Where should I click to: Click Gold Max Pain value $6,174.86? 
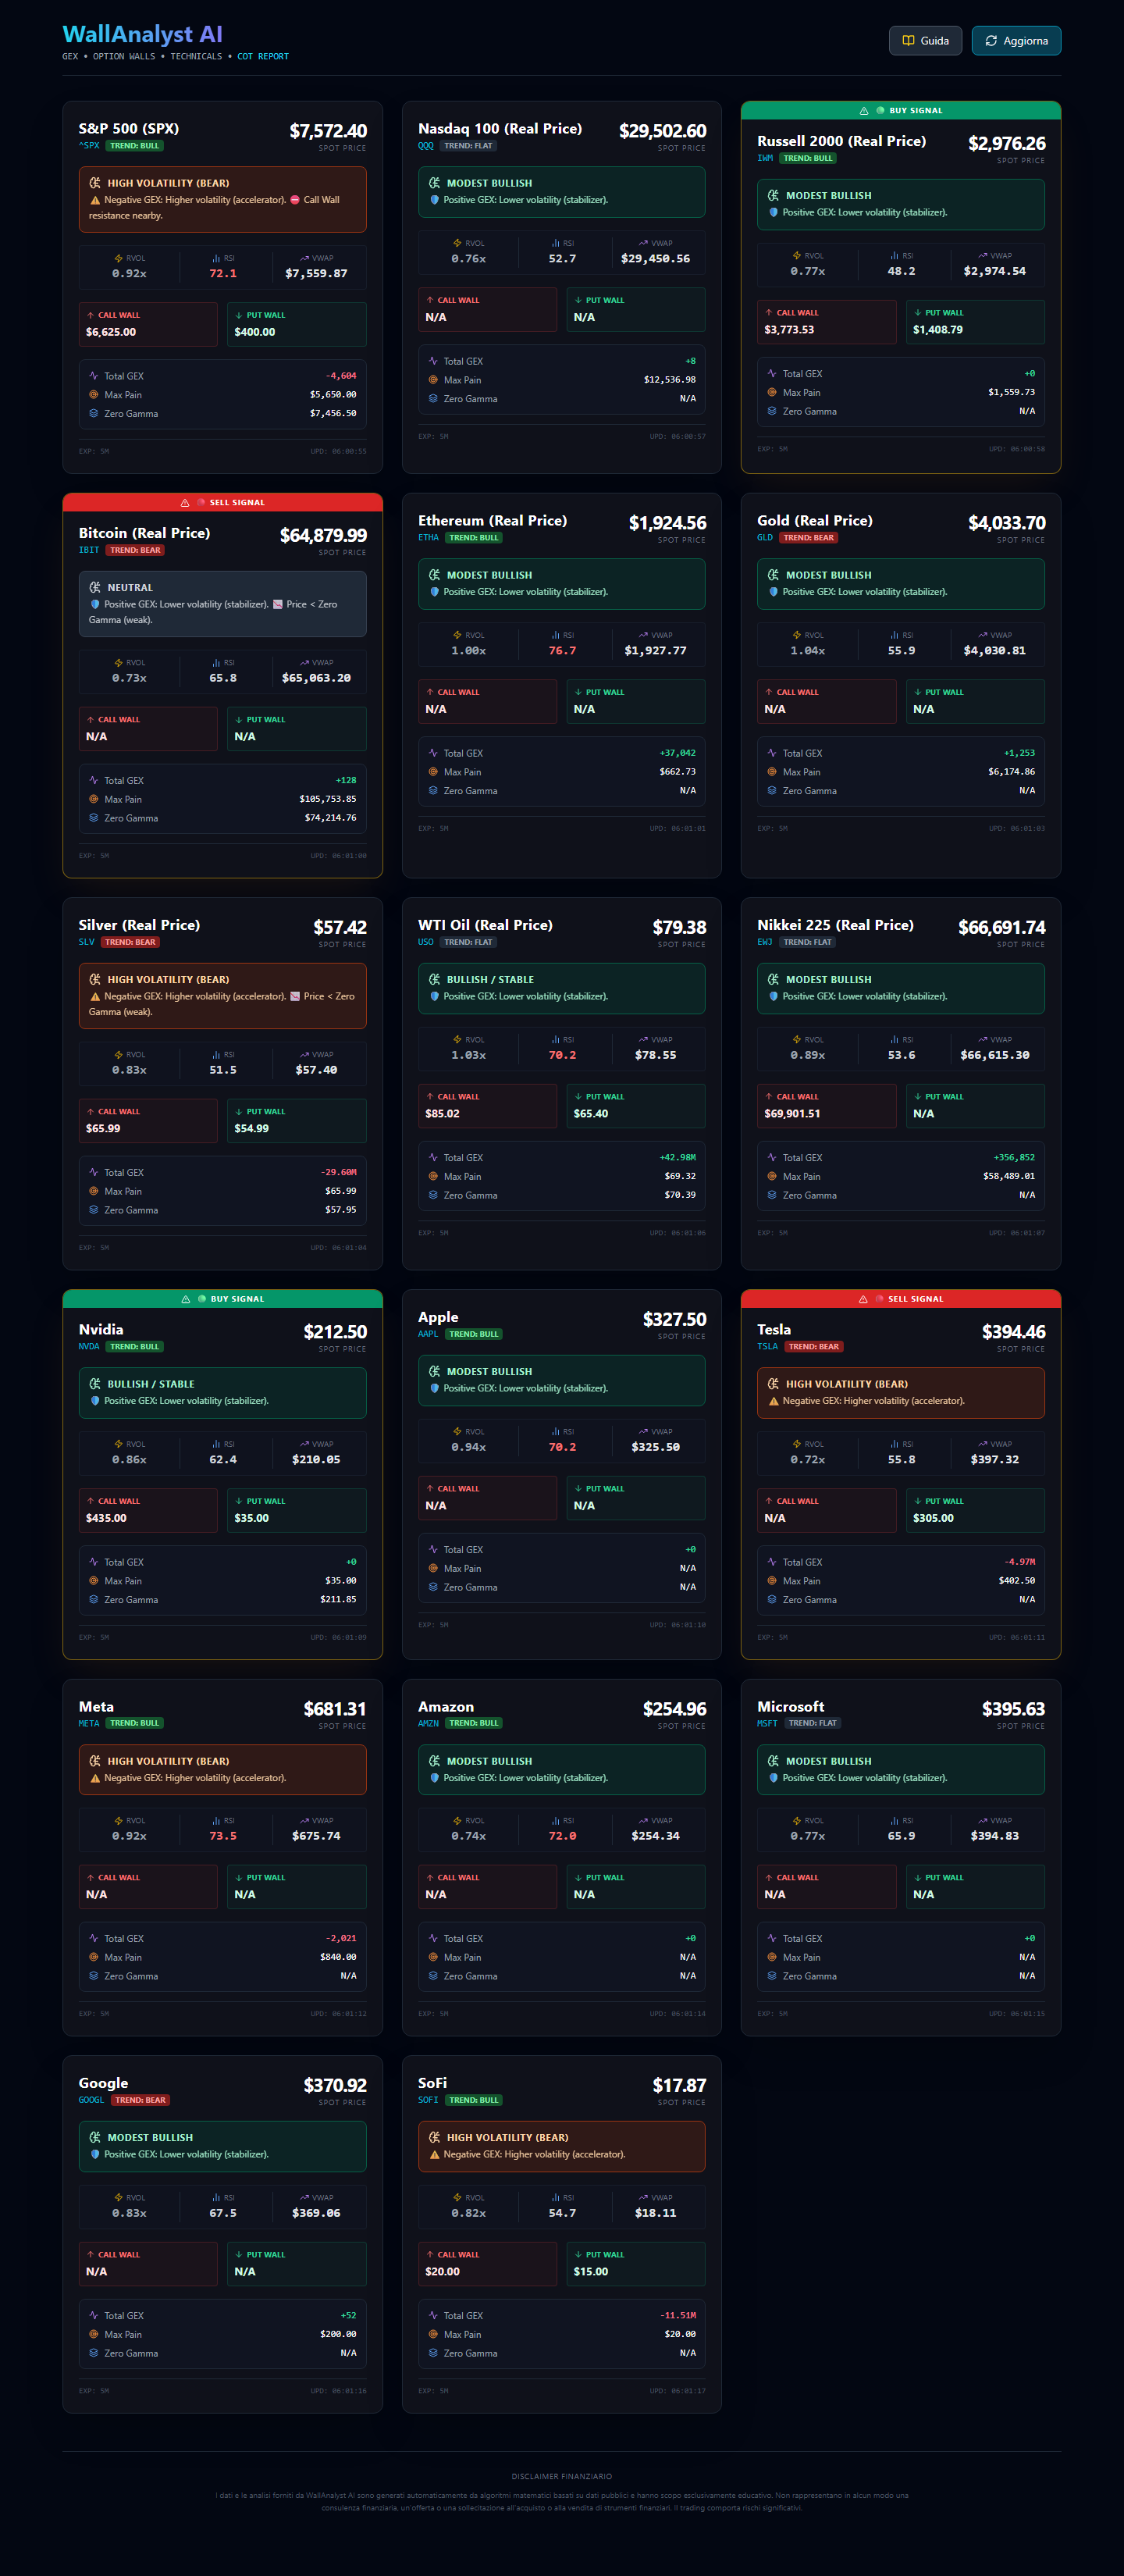1011,772
